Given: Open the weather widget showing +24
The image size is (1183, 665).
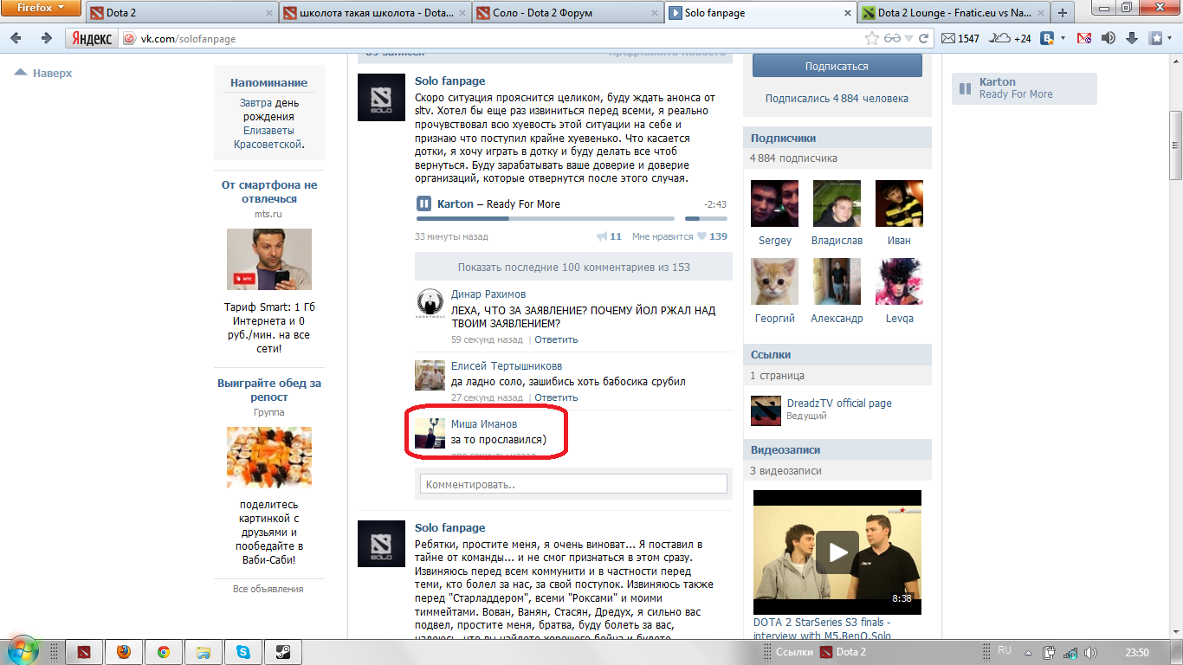Looking at the screenshot, I should click(x=1011, y=38).
